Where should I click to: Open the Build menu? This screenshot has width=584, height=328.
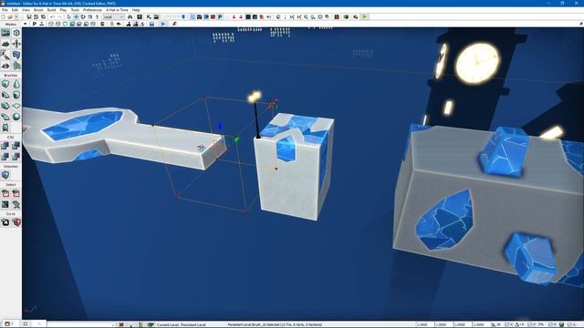point(51,10)
